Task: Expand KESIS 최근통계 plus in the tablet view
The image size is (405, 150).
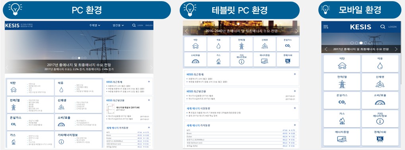Action: pyautogui.click(x=295, y=74)
